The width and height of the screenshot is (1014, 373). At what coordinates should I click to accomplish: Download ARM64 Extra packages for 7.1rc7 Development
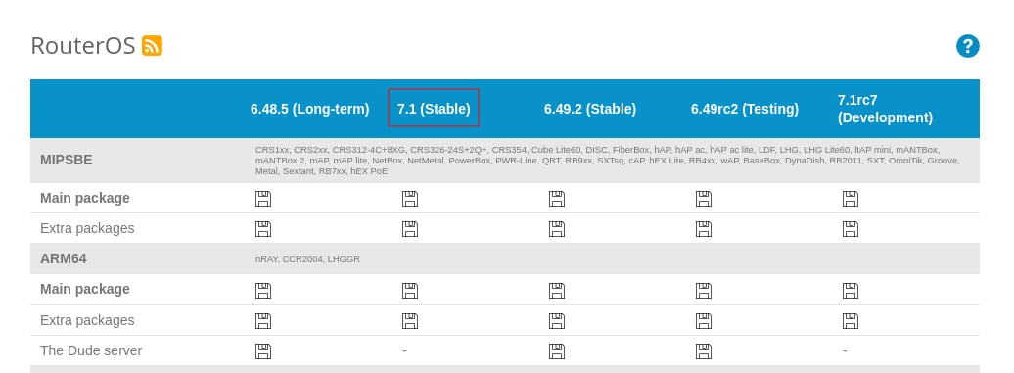(851, 321)
